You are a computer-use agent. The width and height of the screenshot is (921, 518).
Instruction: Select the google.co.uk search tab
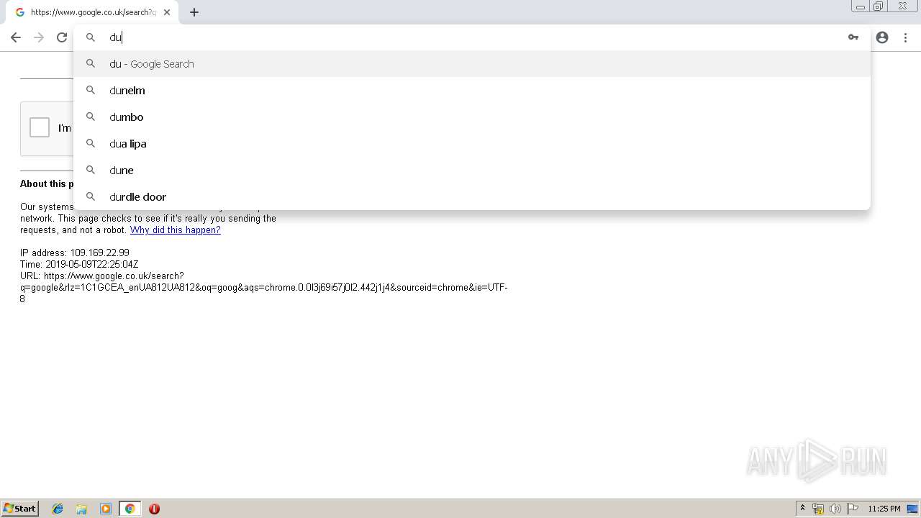(x=92, y=12)
